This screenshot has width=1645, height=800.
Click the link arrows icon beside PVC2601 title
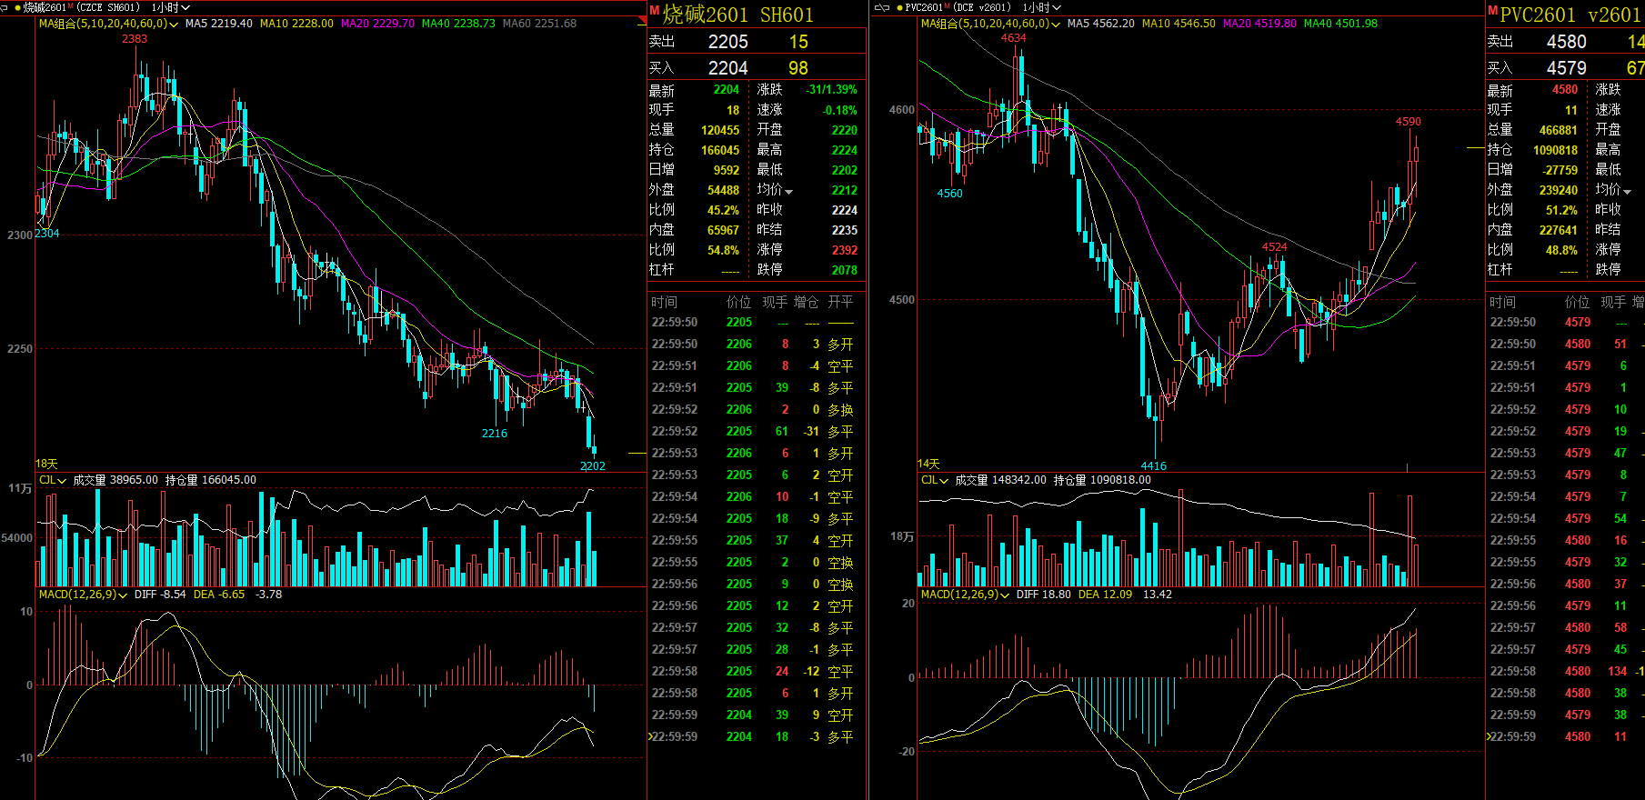[881, 7]
